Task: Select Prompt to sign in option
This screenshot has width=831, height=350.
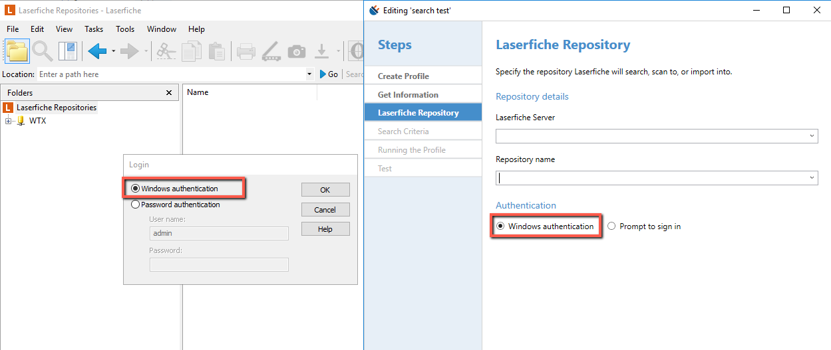Action: (611, 226)
